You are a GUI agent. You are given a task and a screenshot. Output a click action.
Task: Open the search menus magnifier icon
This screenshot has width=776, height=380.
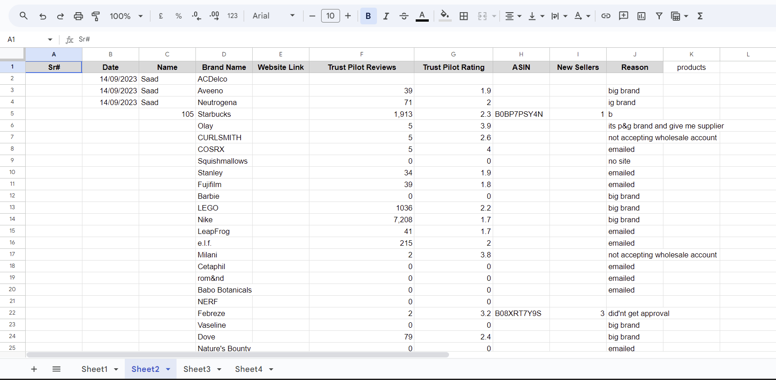tap(23, 16)
